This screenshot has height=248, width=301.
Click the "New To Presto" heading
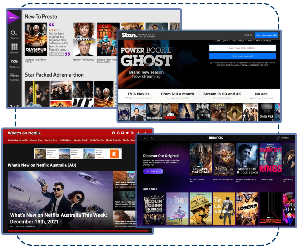41,17
